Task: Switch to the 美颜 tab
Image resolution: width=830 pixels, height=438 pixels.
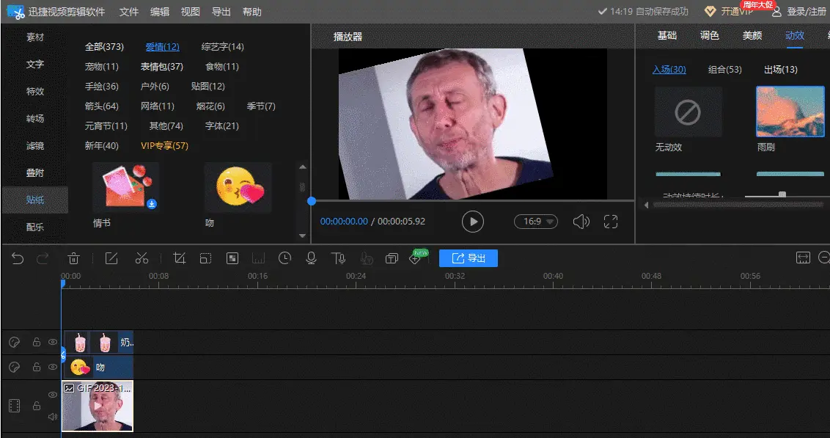Action: click(x=752, y=35)
